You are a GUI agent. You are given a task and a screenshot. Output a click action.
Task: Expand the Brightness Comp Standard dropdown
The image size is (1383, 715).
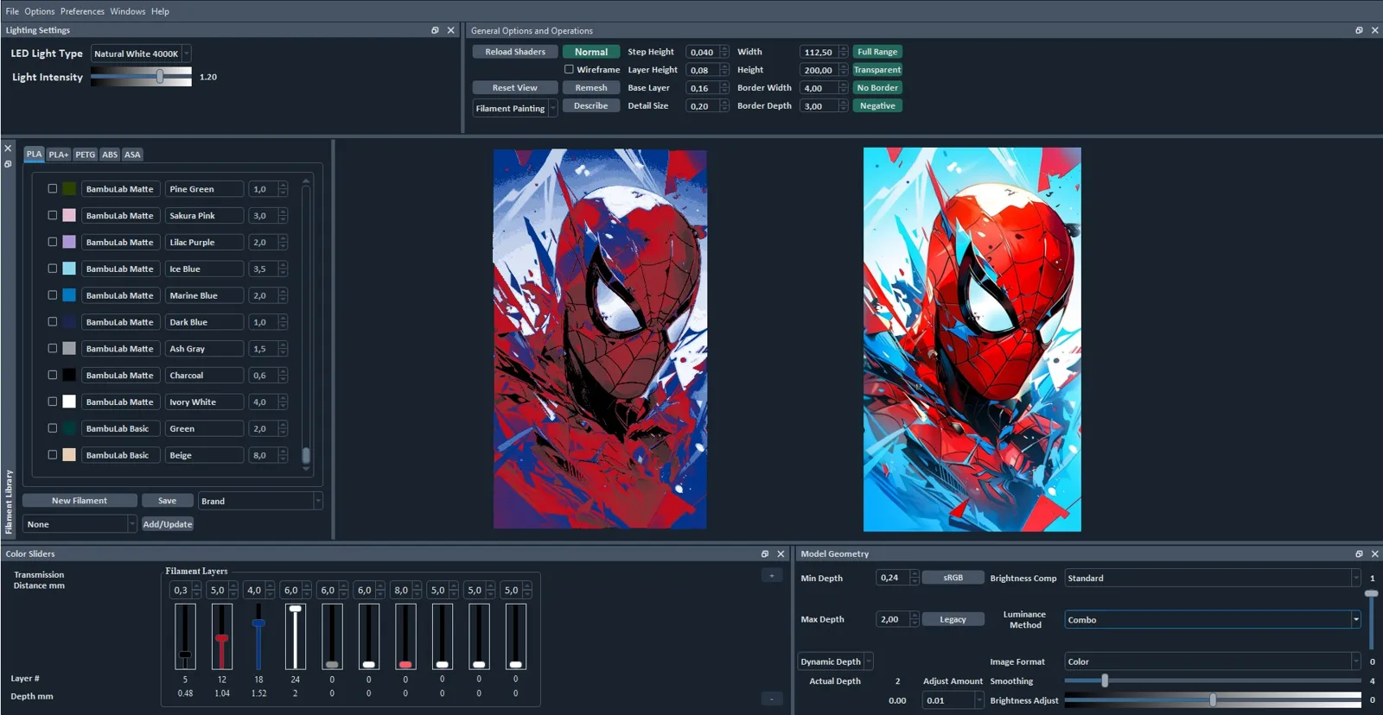click(1213, 578)
